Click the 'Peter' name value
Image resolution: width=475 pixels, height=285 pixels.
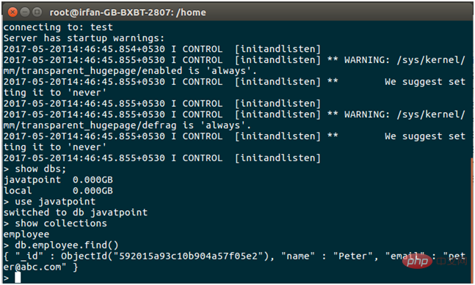click(353, 256)
